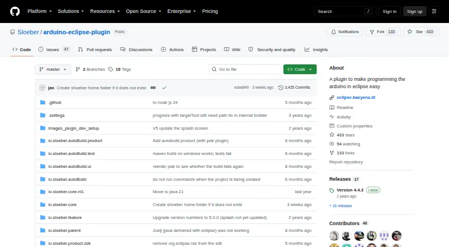
Task: Click the tag icon beside Version 4.4.3
Action: pos(332,190)
